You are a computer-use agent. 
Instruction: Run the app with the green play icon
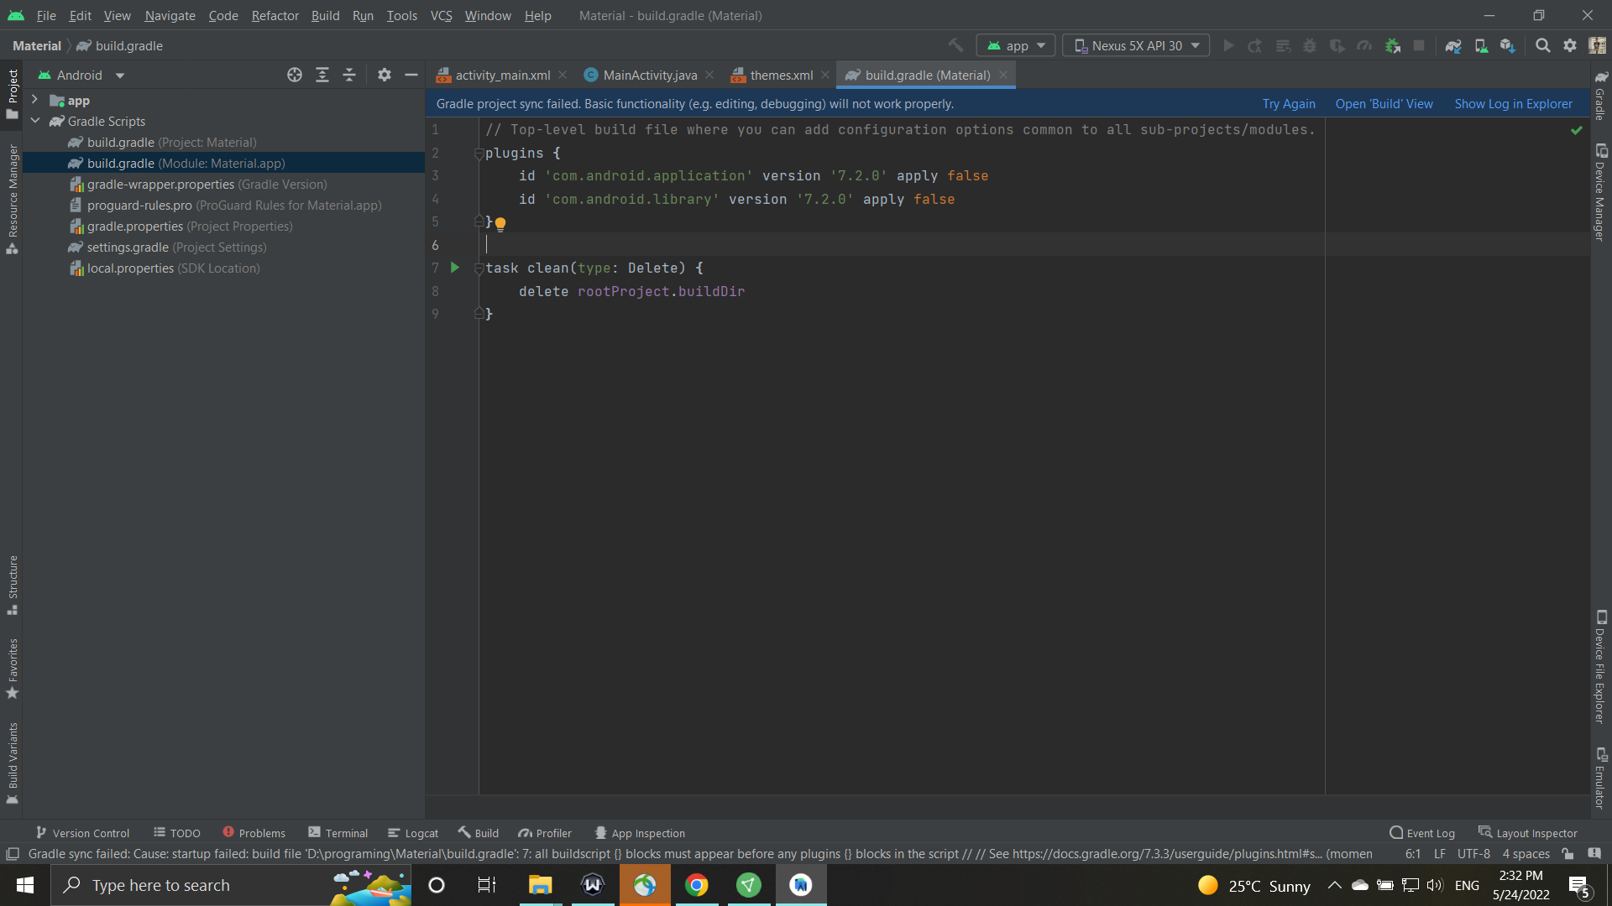click(1228, 45)
